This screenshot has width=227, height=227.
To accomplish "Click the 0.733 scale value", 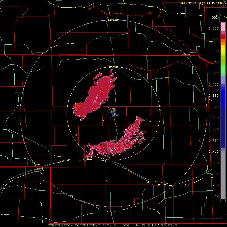I will pos(214,84).
